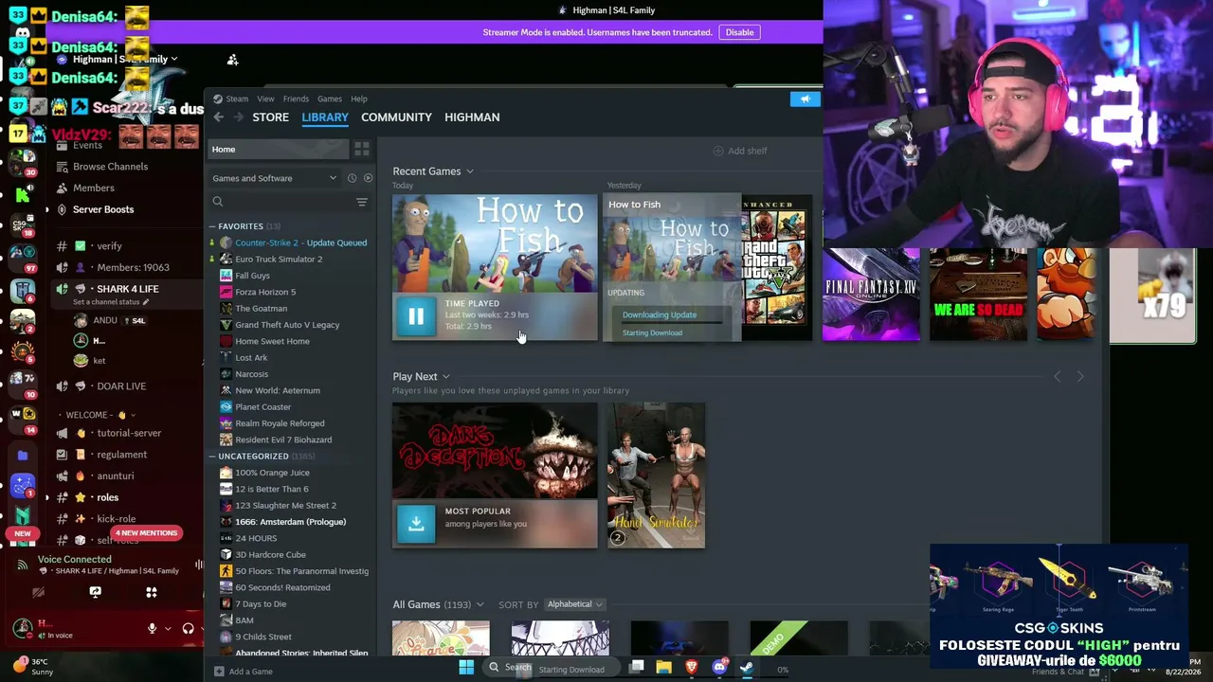Screen dimensions: 1213x682
Task: Mute the microphone in Discord
Action: point(152,628)
